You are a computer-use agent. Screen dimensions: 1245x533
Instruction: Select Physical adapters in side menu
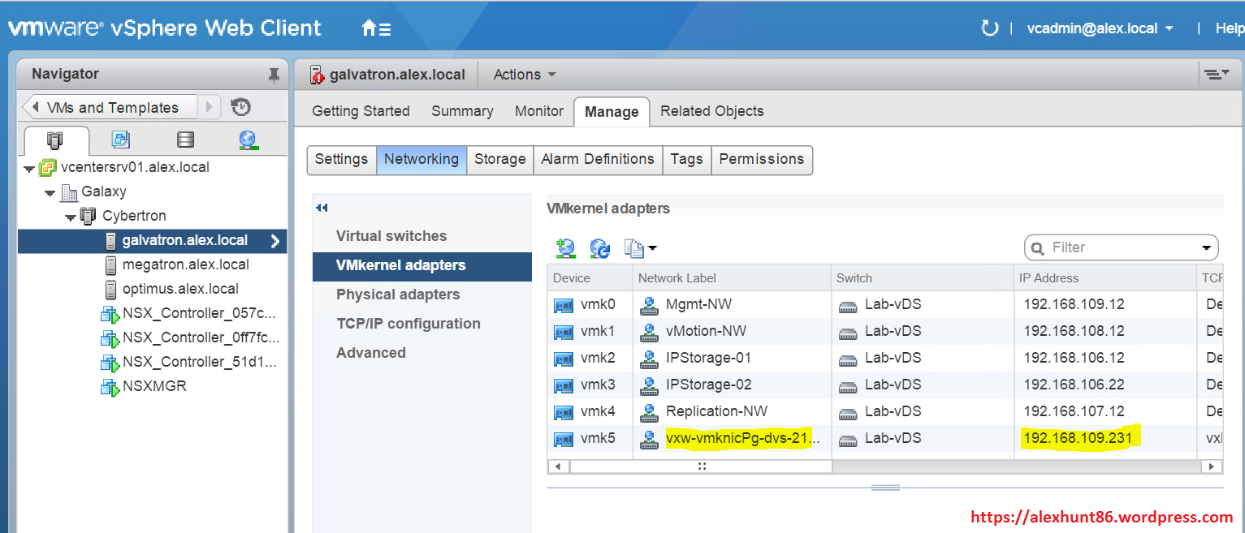coord(398,294)
